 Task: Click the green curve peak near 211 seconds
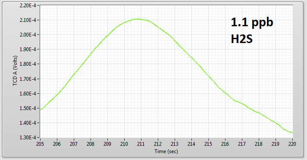coord(138,19)
